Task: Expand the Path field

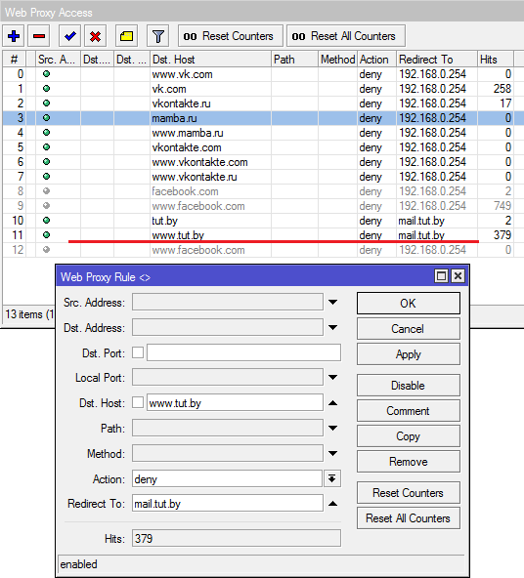Action: pyautogui.click(x=332, y=429)
